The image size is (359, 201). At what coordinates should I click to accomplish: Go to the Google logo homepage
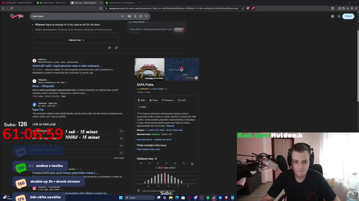[x=17, y=16]
